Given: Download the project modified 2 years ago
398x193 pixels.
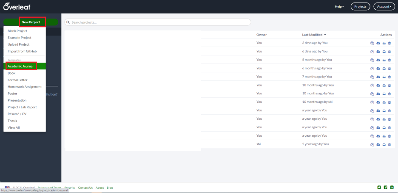Looking at the screenshot, I should (x=378, y=144).
